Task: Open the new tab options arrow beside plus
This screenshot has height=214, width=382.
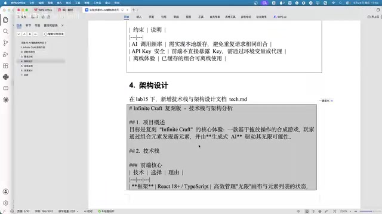Action: point(138,10)
